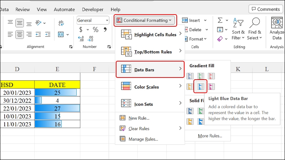The height and width of the screenshot is (160, 285).
Task: Switch to the Developer tab
Action: (93, 10)
